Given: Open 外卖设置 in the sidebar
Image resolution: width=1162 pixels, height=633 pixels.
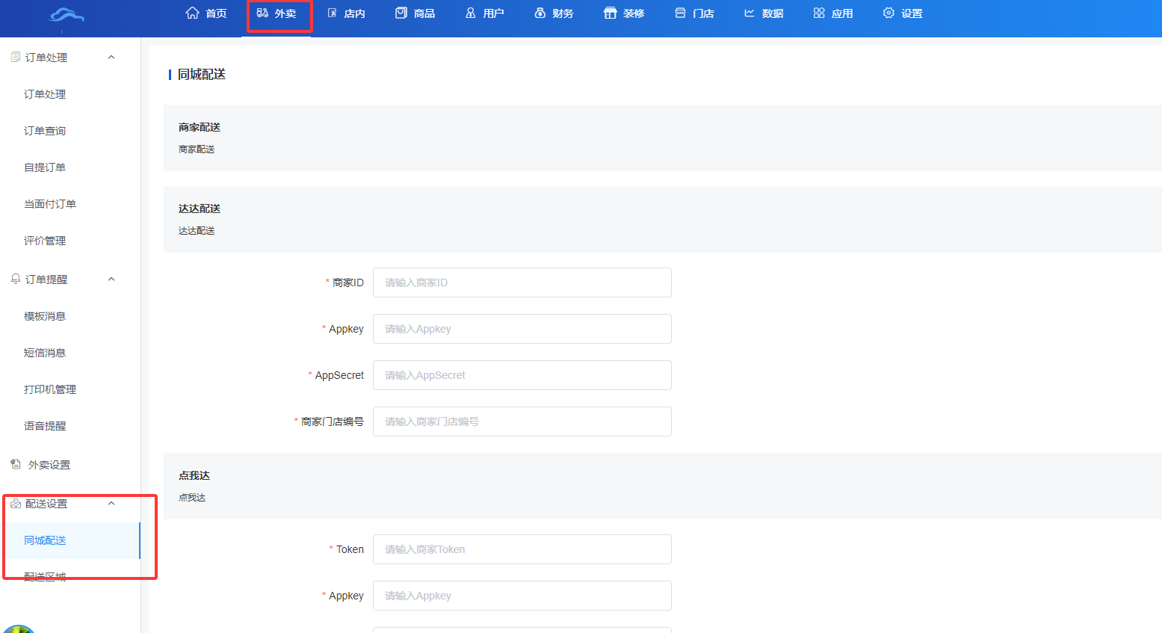Looking at the screenshot, I should coord(49,465).
